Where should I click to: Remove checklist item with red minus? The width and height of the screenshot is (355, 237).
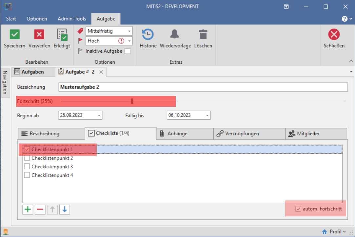[40, 210]
